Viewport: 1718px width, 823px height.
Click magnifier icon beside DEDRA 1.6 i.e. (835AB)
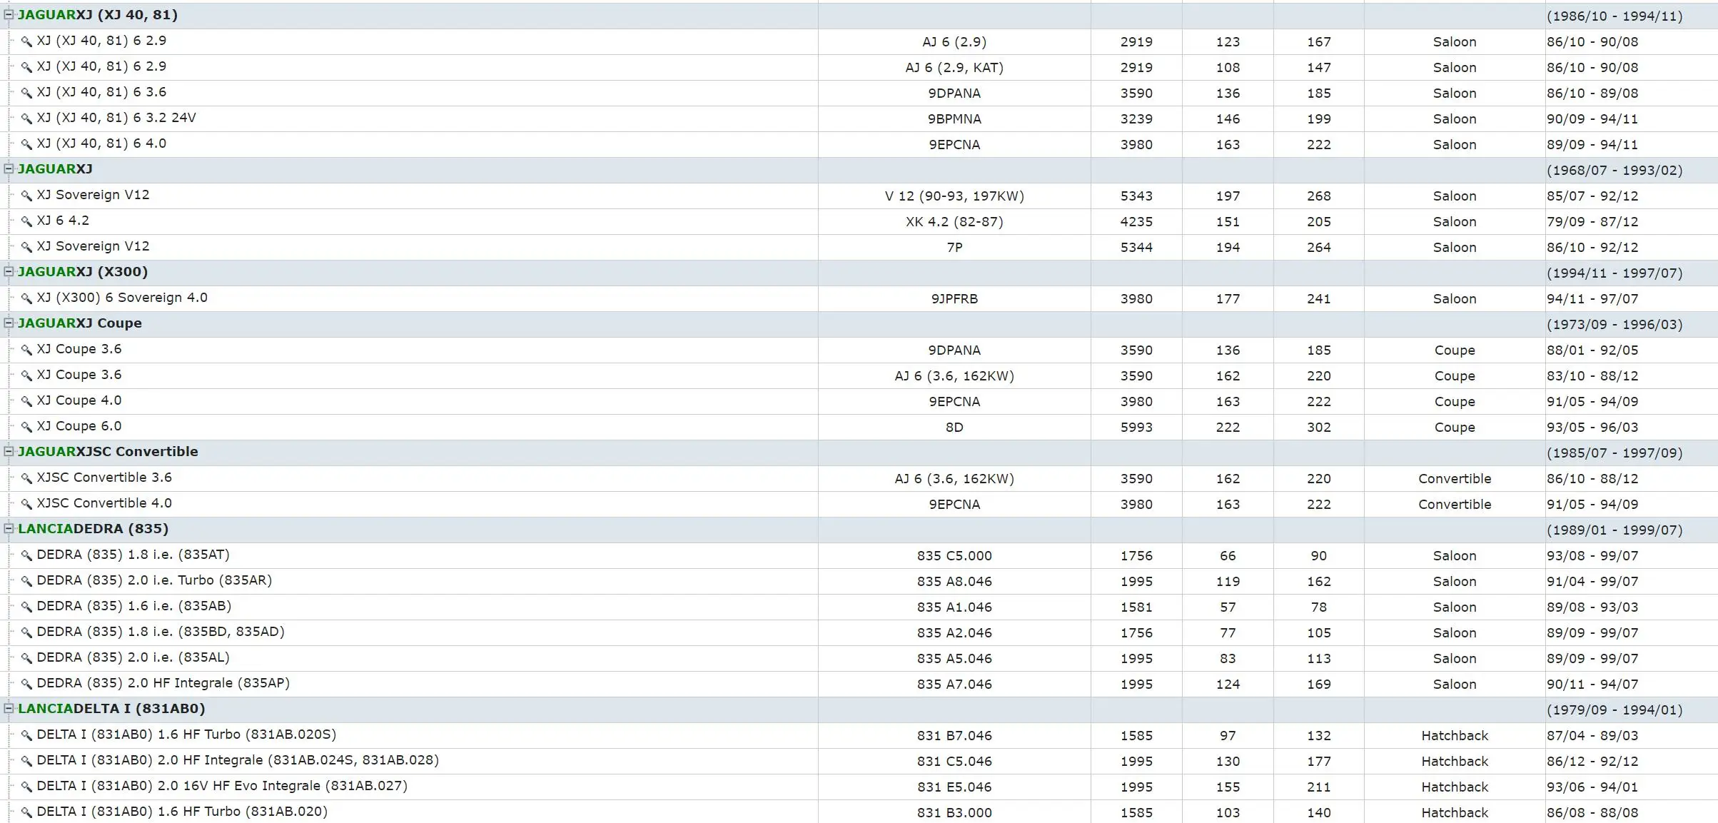[x=26, y=607]
